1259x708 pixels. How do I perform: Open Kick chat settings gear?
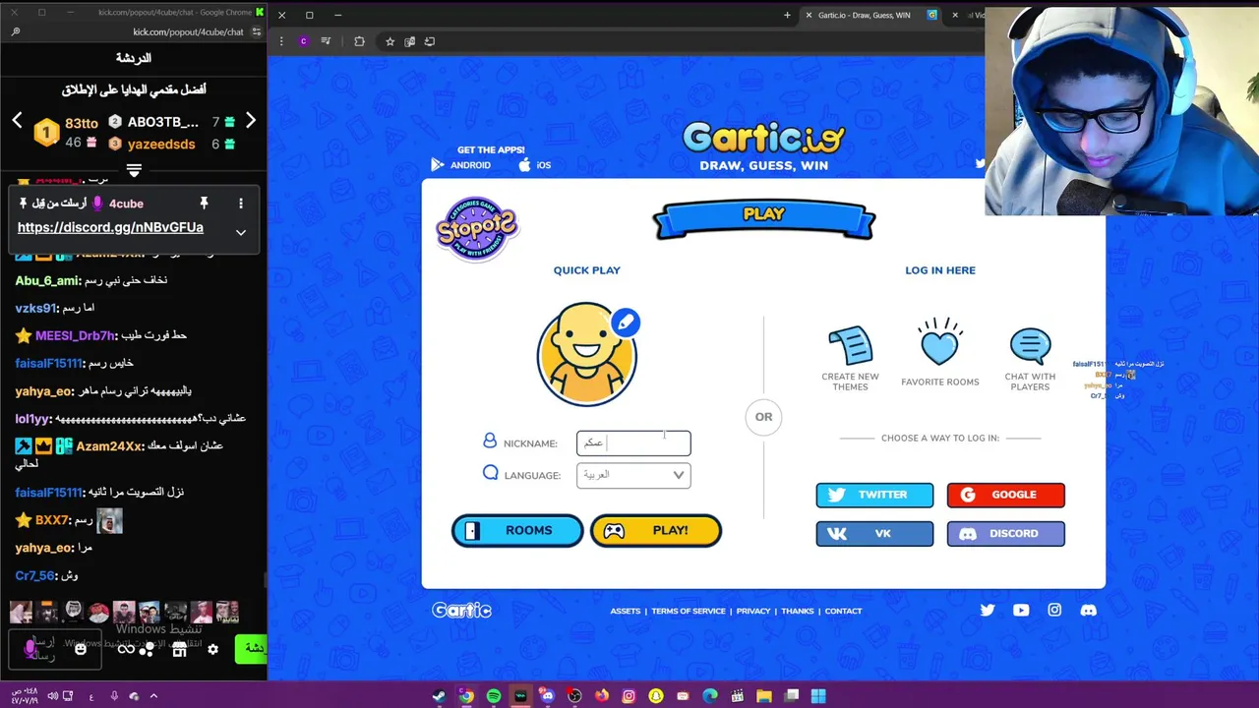[x=212, y=649]
